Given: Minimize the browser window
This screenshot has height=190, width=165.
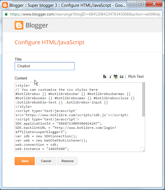Looking at the screenshot, I should 132,4.
